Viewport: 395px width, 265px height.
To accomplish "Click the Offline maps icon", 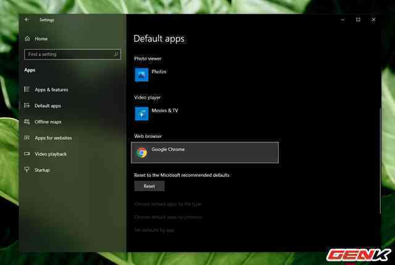I will click(27, 121).
